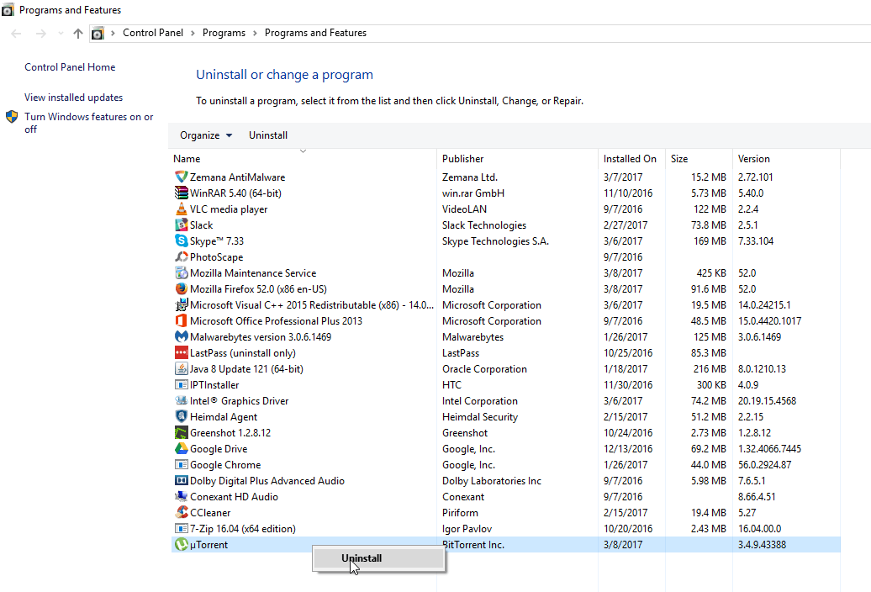Click the Intel Graphics Driver icon
This screenshot has width=871, height=592.
click(181, 401)
